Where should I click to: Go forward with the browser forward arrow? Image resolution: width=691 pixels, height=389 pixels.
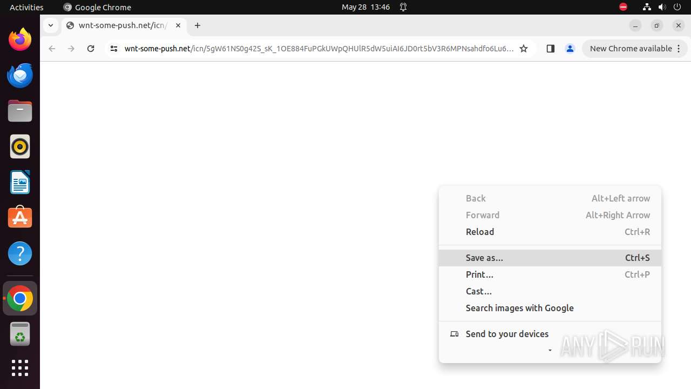click(71, 49)
